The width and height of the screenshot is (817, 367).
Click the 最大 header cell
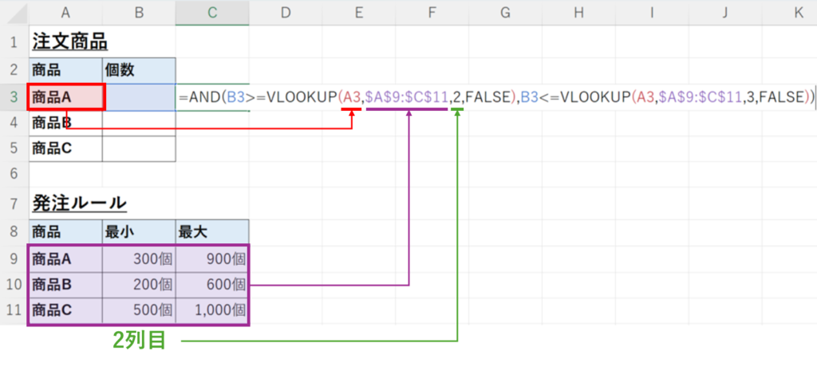pos(212,232)
